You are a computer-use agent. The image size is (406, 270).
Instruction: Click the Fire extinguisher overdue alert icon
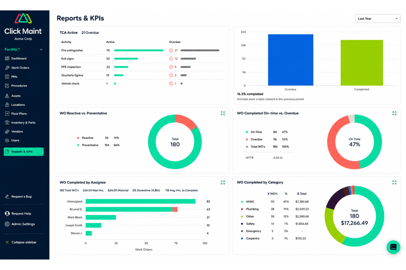pyautogui.click(x=171, y=50)
